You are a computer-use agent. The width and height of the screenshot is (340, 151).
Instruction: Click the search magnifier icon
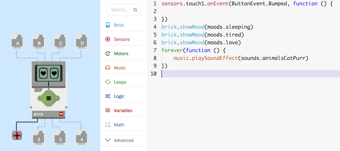pos(135,10)
